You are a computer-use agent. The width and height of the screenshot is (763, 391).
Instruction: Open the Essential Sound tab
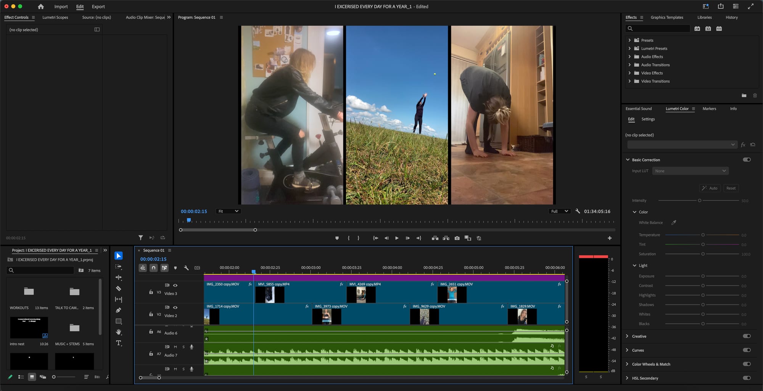[639, 109]
